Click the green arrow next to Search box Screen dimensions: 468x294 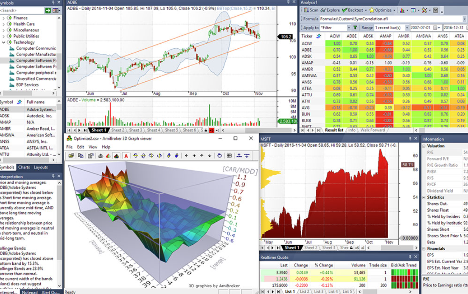tap(48, 11)
